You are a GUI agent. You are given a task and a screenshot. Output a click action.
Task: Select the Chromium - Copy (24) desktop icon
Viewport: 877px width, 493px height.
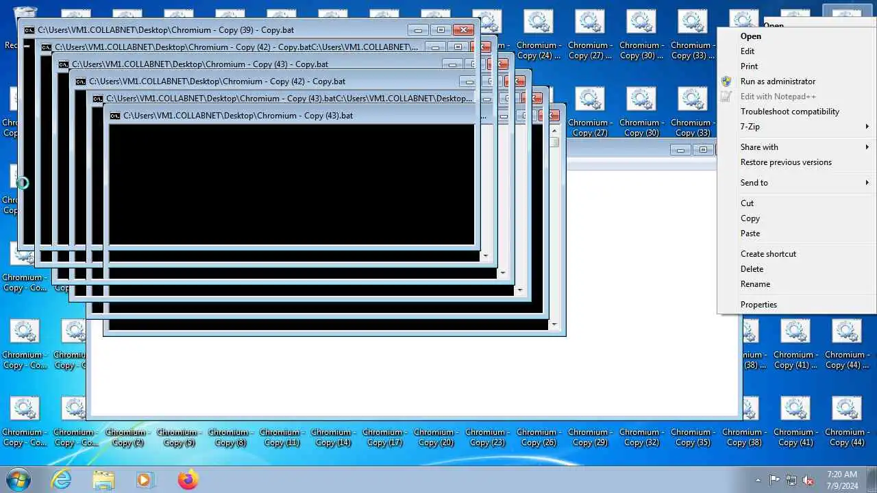[x=539, y=36]
